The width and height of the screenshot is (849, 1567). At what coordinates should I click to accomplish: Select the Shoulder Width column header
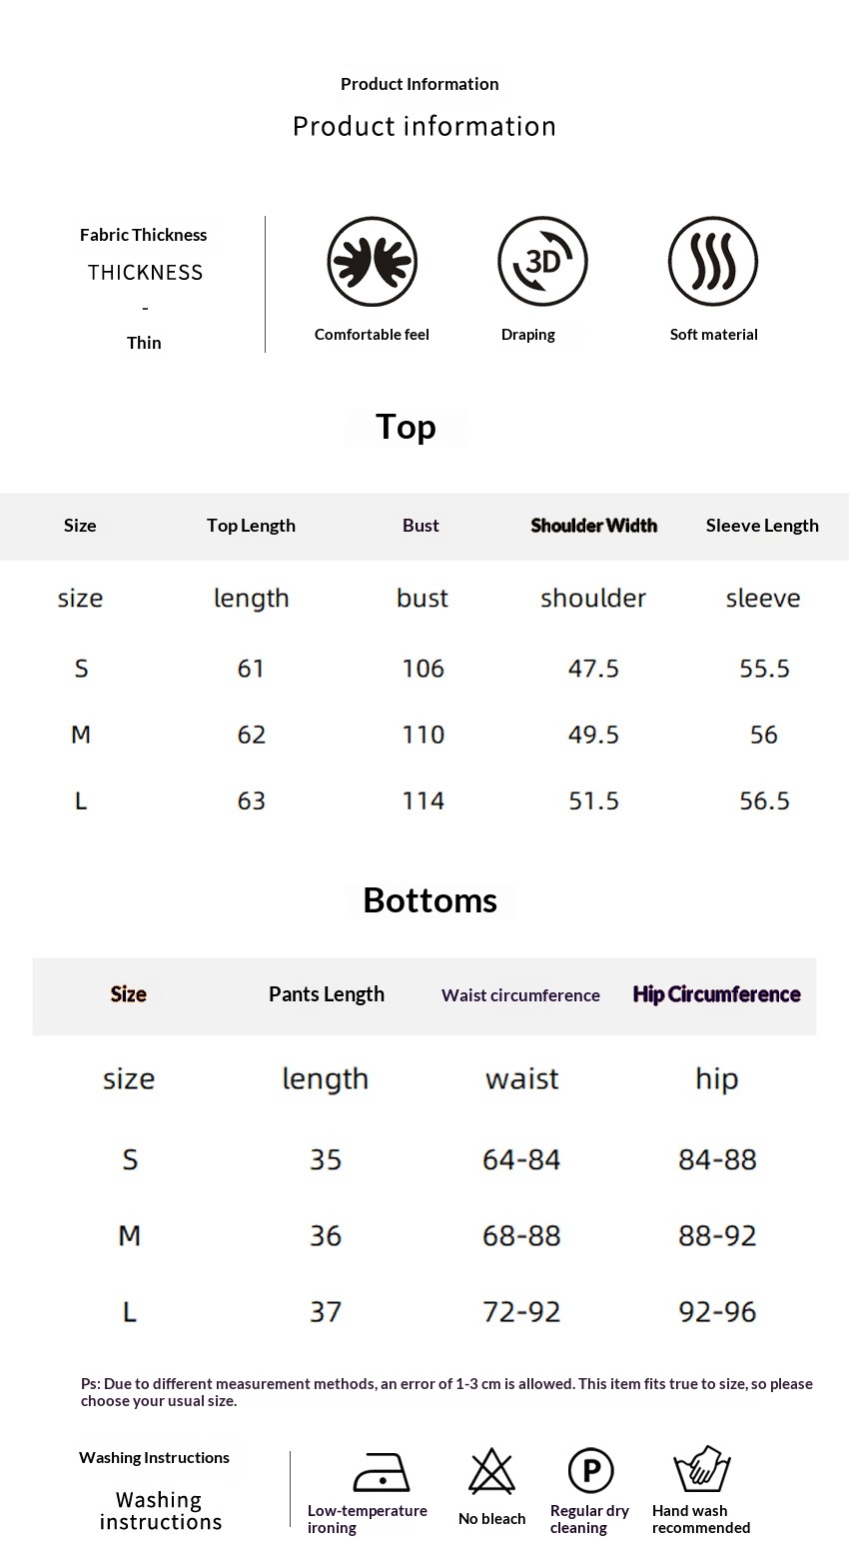593,526
